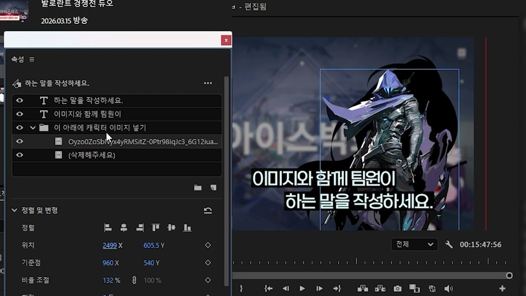Viewport: 526px width, 296px height.
Task: Align the layer to the bottom edge
Action: 187,228
